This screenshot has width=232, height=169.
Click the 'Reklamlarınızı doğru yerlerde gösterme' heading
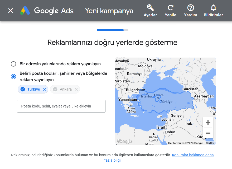coord(113,43)
